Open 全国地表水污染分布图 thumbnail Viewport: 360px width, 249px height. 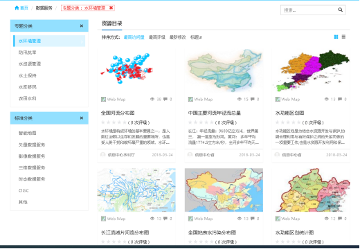click(x=224, y=190)
